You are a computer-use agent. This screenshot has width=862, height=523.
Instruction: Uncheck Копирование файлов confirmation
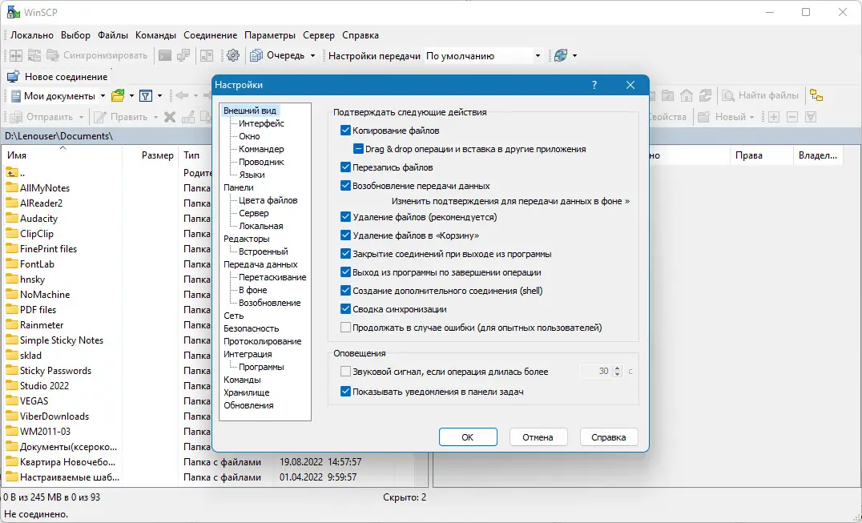coord(346,130)
